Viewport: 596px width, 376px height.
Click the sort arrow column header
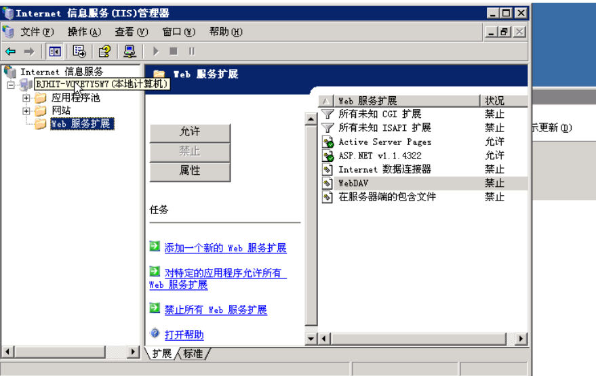pyautogui.click(x=325, y=101)
